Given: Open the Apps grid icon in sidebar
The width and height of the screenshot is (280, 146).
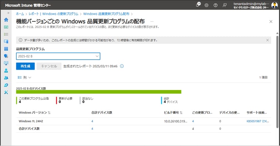Looking at the screenshot, I should coord(6,49).
